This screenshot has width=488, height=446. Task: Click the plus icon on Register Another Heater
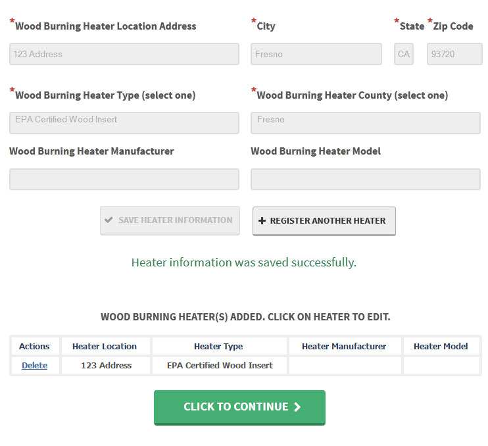(262, 221)
